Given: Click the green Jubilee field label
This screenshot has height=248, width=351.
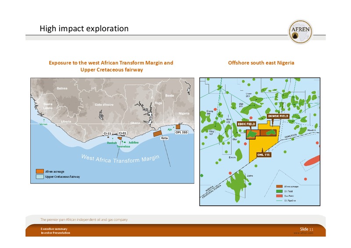Looking at the screenshot, I should (134, 143).
